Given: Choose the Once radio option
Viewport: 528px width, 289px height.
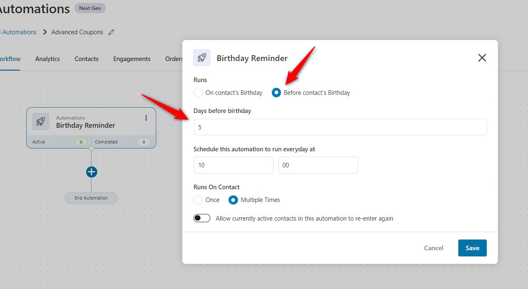Looking at the screenshot, I should [198, 200].
